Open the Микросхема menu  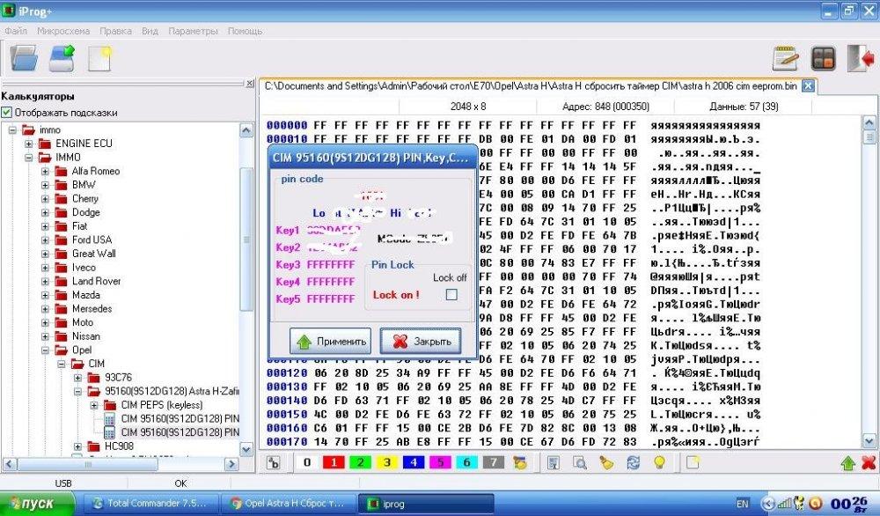pyautogui.click(x=62, y=31)
